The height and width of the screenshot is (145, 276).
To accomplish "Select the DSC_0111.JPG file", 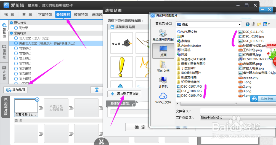I will tap(251, 32).
